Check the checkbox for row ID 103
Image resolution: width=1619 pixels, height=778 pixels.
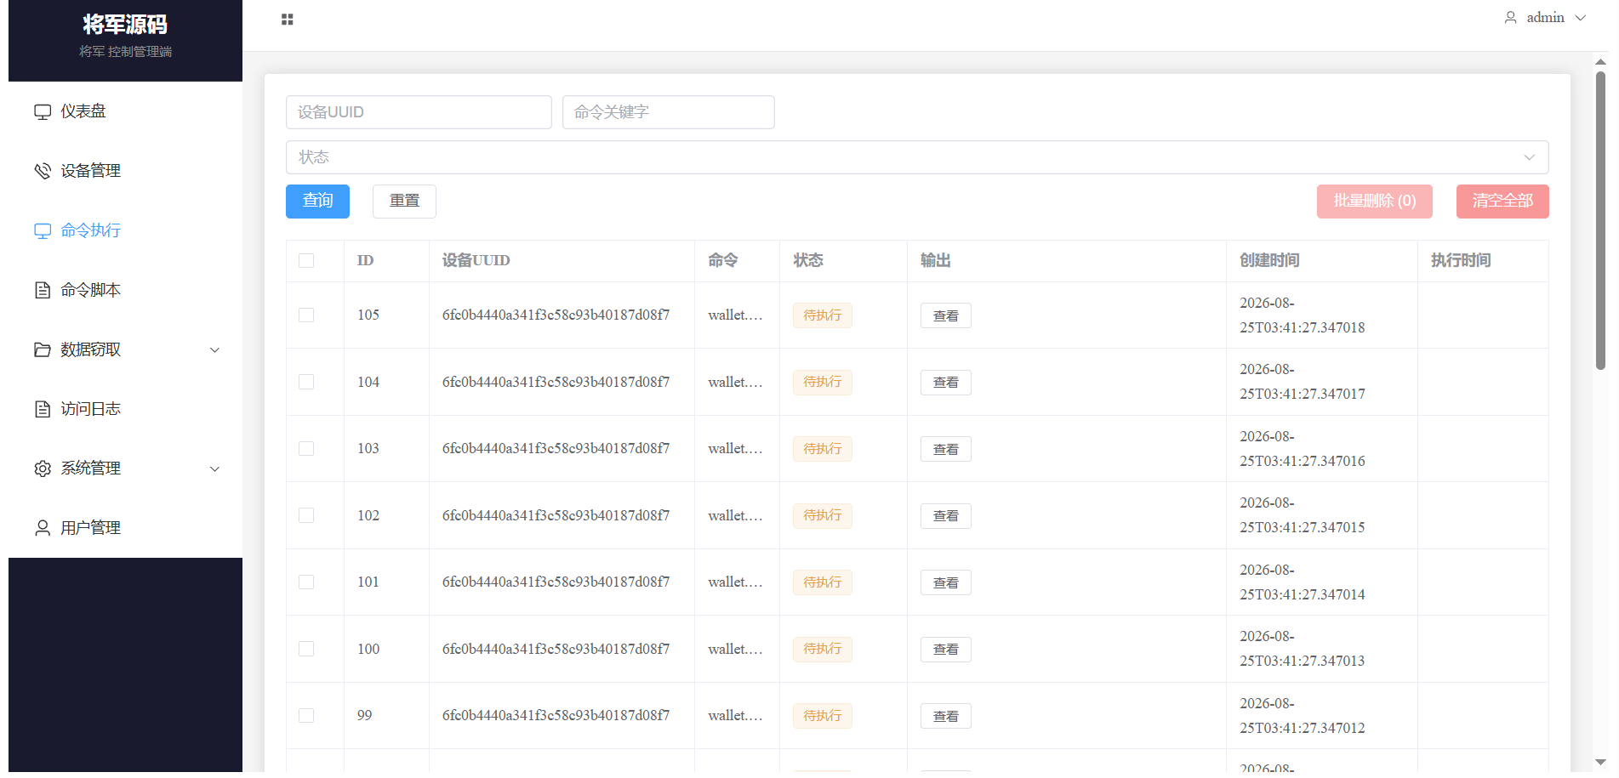306,449
